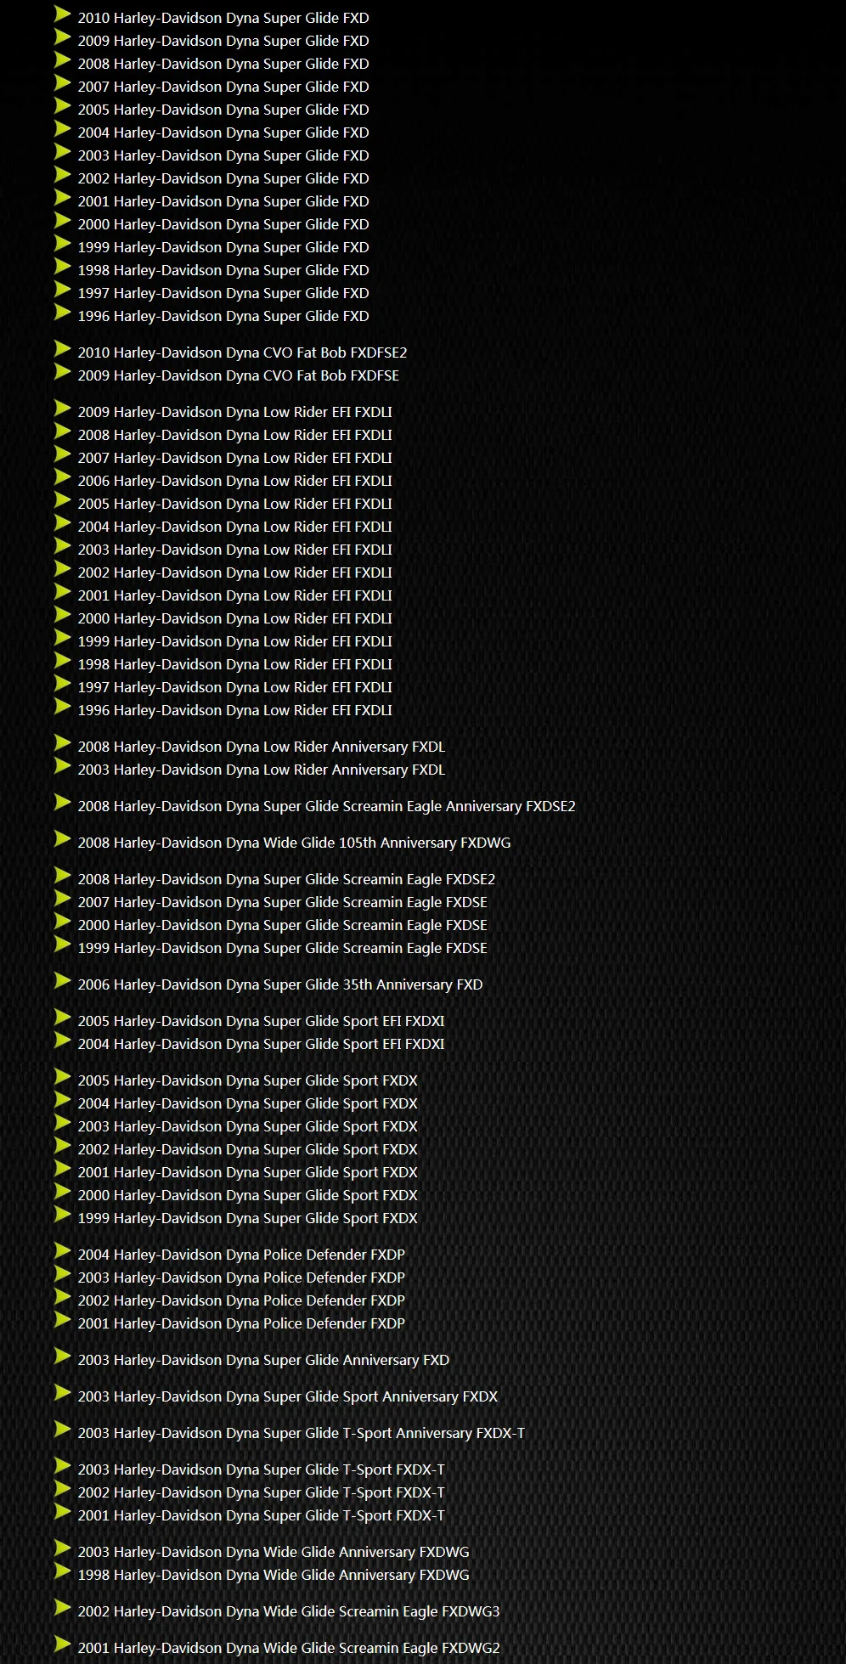Click the arrow beside 2003 Super Glide T-Sport FXDX-T

click(x=63, y=1465)
